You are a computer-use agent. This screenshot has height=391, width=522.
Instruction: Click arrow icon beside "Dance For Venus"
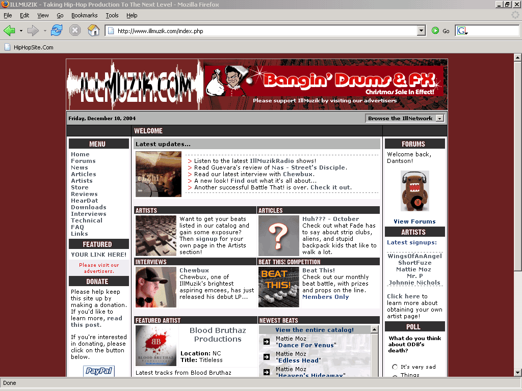click(267, 342)
